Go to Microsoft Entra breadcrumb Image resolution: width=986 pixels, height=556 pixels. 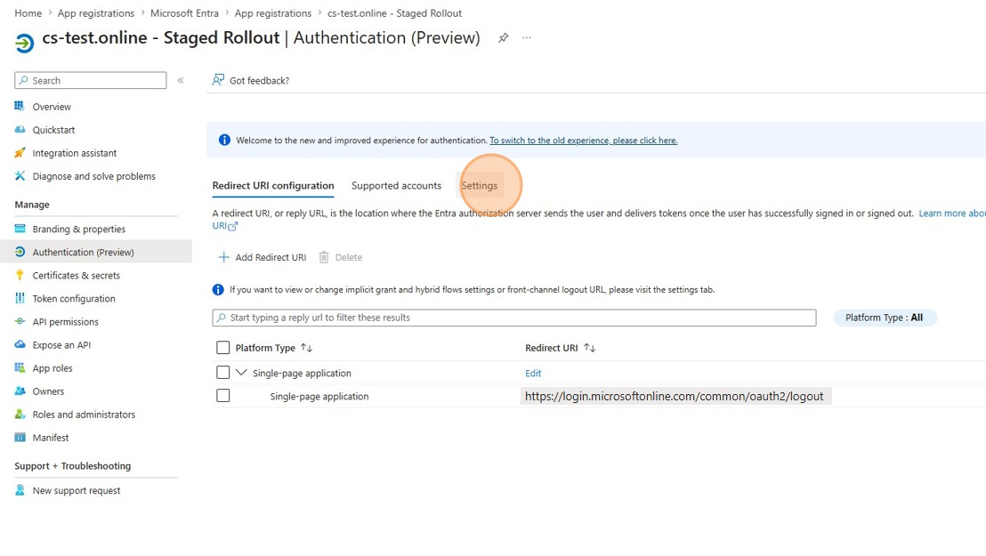(x=184, y=13)
